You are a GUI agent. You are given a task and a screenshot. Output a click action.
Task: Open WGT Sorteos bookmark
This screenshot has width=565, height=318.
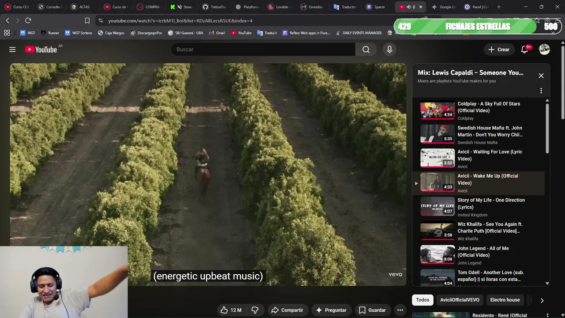[79, 33]
